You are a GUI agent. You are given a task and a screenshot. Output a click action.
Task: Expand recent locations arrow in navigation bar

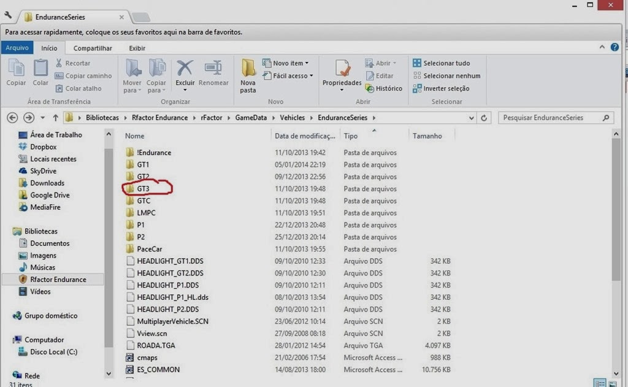tap(42, 118)
